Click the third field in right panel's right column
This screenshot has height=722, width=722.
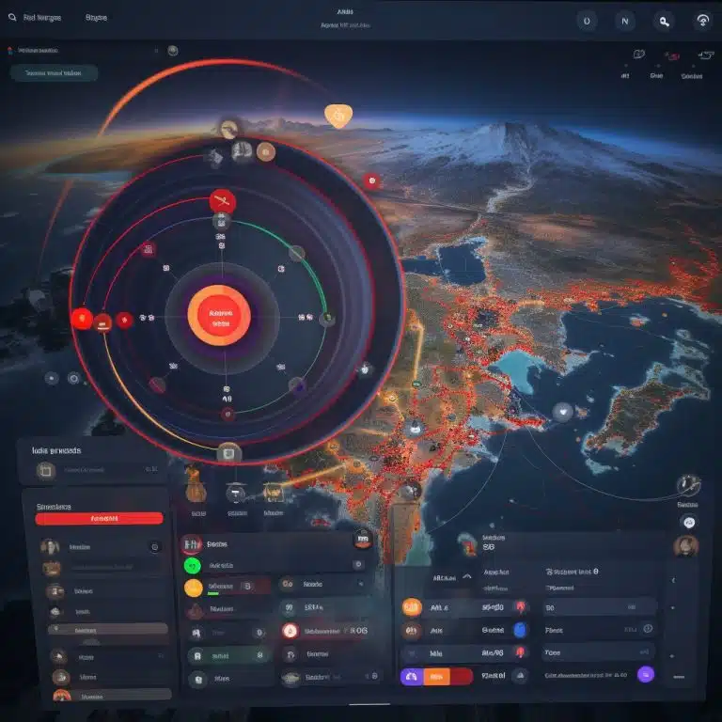[x=600, y=652]
